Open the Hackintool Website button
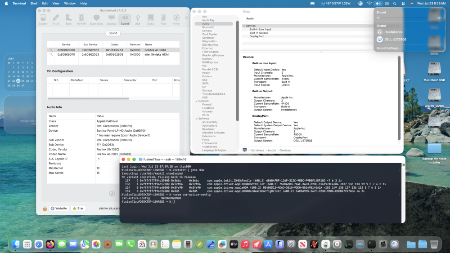The height and width of the screenshot is (253, 450). 58,209
